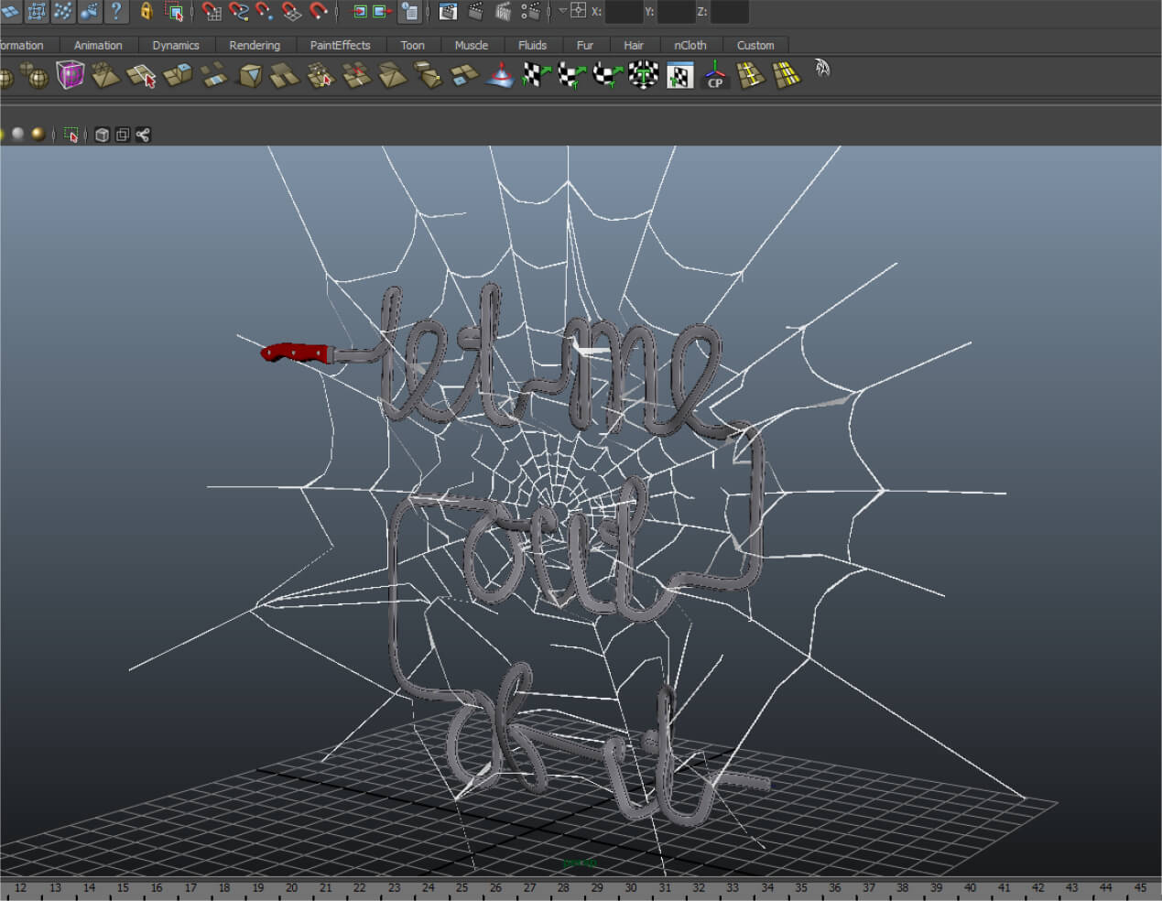Click the gold shaded sphere icon in panel toolbar

[38, 135]
